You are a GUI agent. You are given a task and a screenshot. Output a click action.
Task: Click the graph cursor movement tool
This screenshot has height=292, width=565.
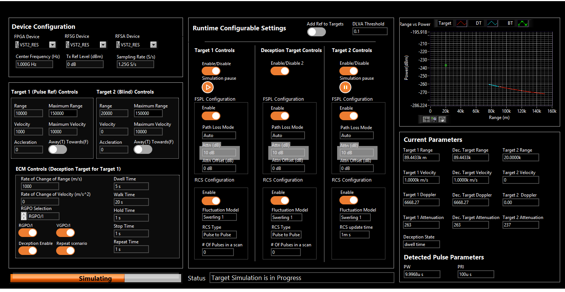tap(426, 119)
